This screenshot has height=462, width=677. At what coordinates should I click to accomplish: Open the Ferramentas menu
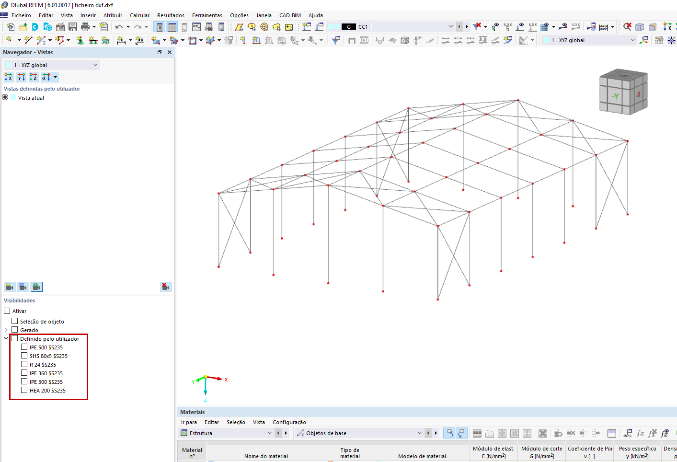pos(207,15)
